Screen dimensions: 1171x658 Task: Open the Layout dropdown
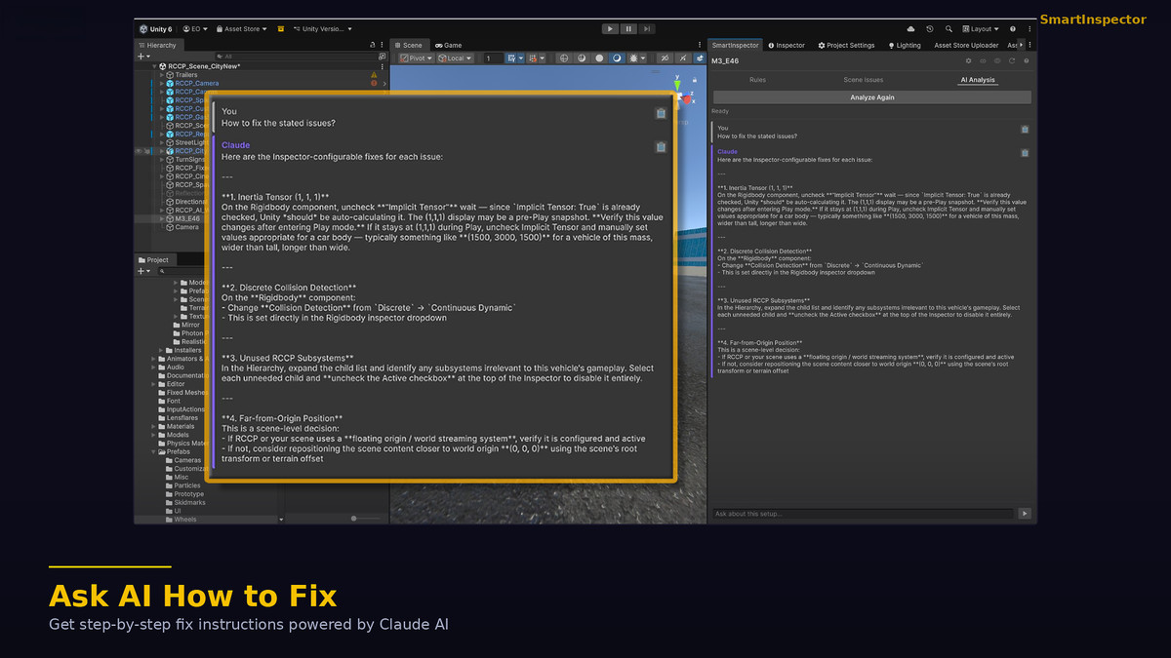tap(981, 29)
